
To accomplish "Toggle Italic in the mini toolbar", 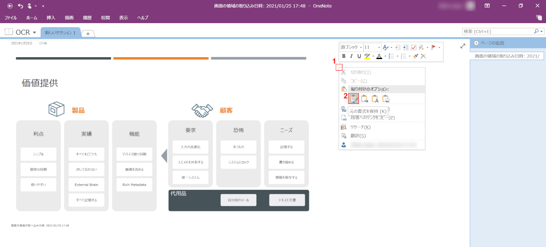I will pos(351,56).
